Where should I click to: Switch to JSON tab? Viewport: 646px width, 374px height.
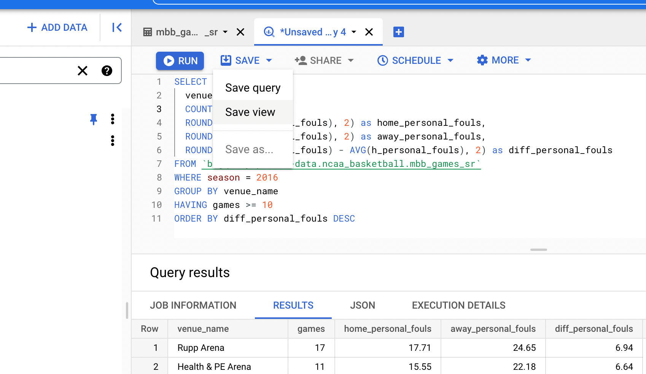click(363, 305)
